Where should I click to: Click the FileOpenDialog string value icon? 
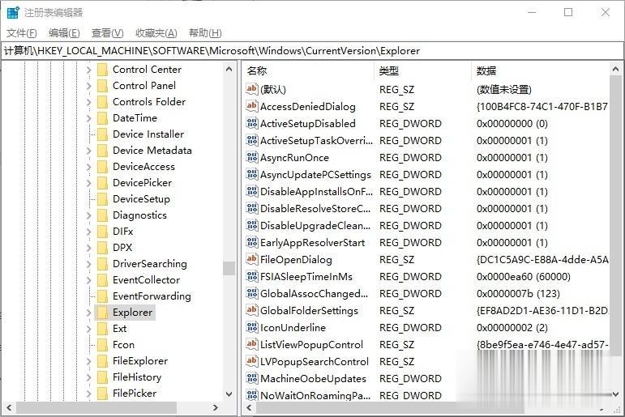pos(251,259)
